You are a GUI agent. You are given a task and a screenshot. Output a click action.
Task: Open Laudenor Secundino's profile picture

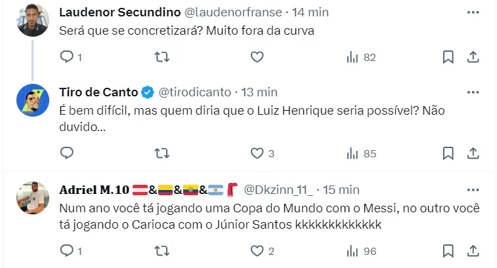pos(32,20)
